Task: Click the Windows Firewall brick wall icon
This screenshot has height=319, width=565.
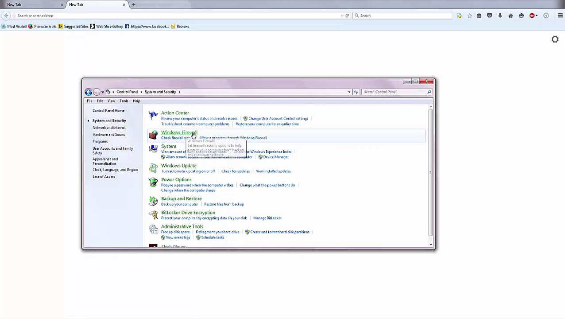Action: (153, 135)
